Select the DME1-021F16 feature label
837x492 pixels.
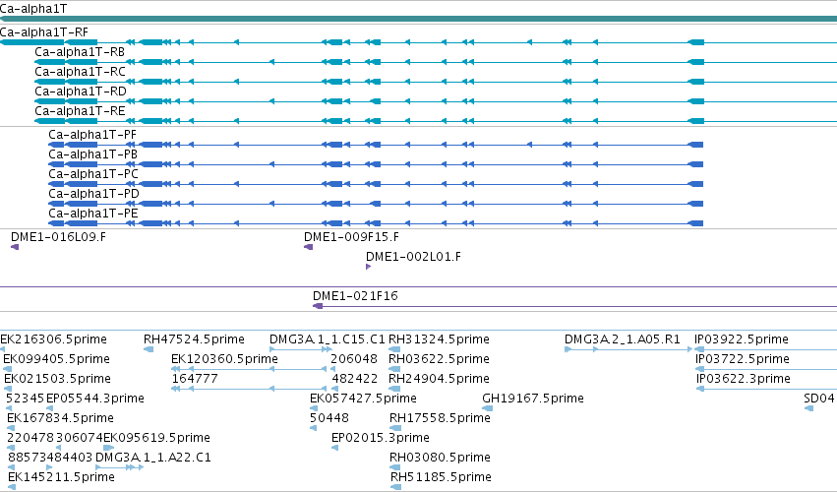point(355,296)
